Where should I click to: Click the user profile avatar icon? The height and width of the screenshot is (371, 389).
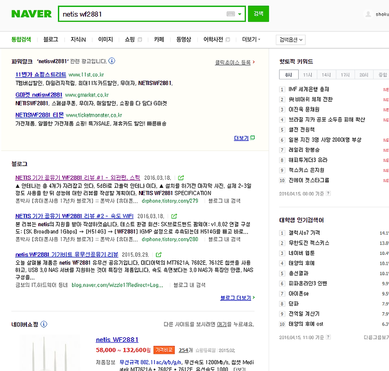[368, 14]
